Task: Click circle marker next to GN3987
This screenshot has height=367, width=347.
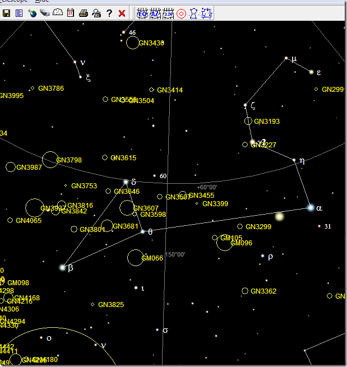Action: point(10,167)
